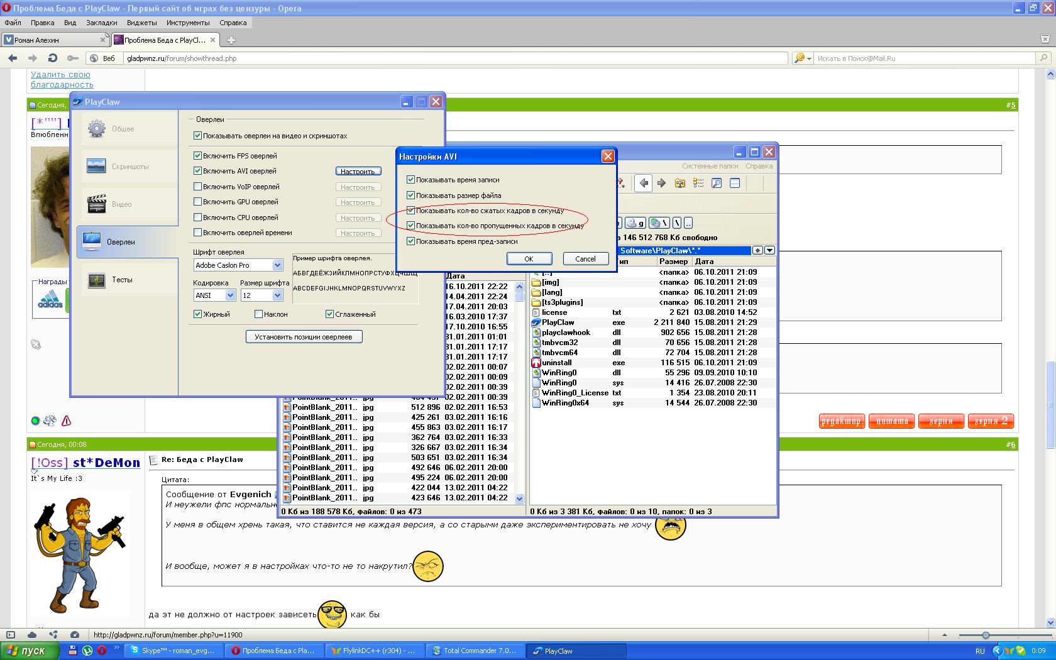Open the Общее settings section

pos(123,129)
